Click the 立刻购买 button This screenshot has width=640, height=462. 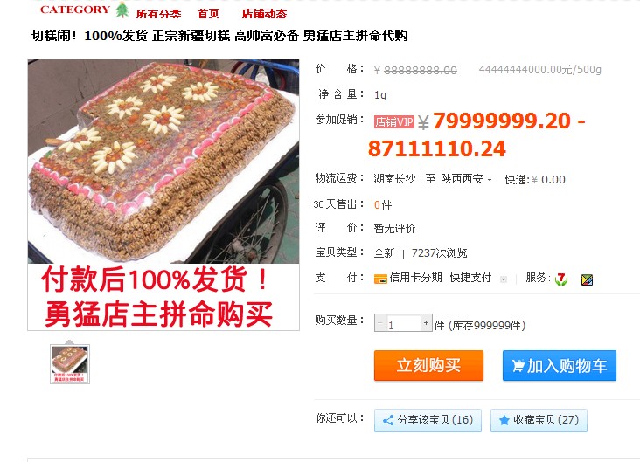point(428,365)
